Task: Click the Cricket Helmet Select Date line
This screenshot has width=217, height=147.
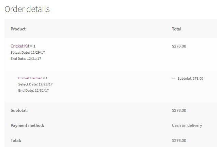Action: 35,84
